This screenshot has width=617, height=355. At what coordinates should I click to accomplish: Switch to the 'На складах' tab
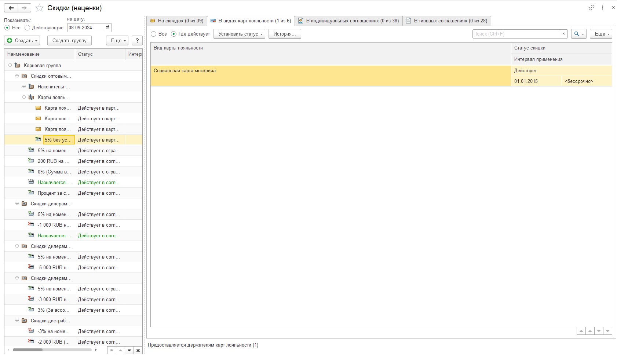[177, 21]
